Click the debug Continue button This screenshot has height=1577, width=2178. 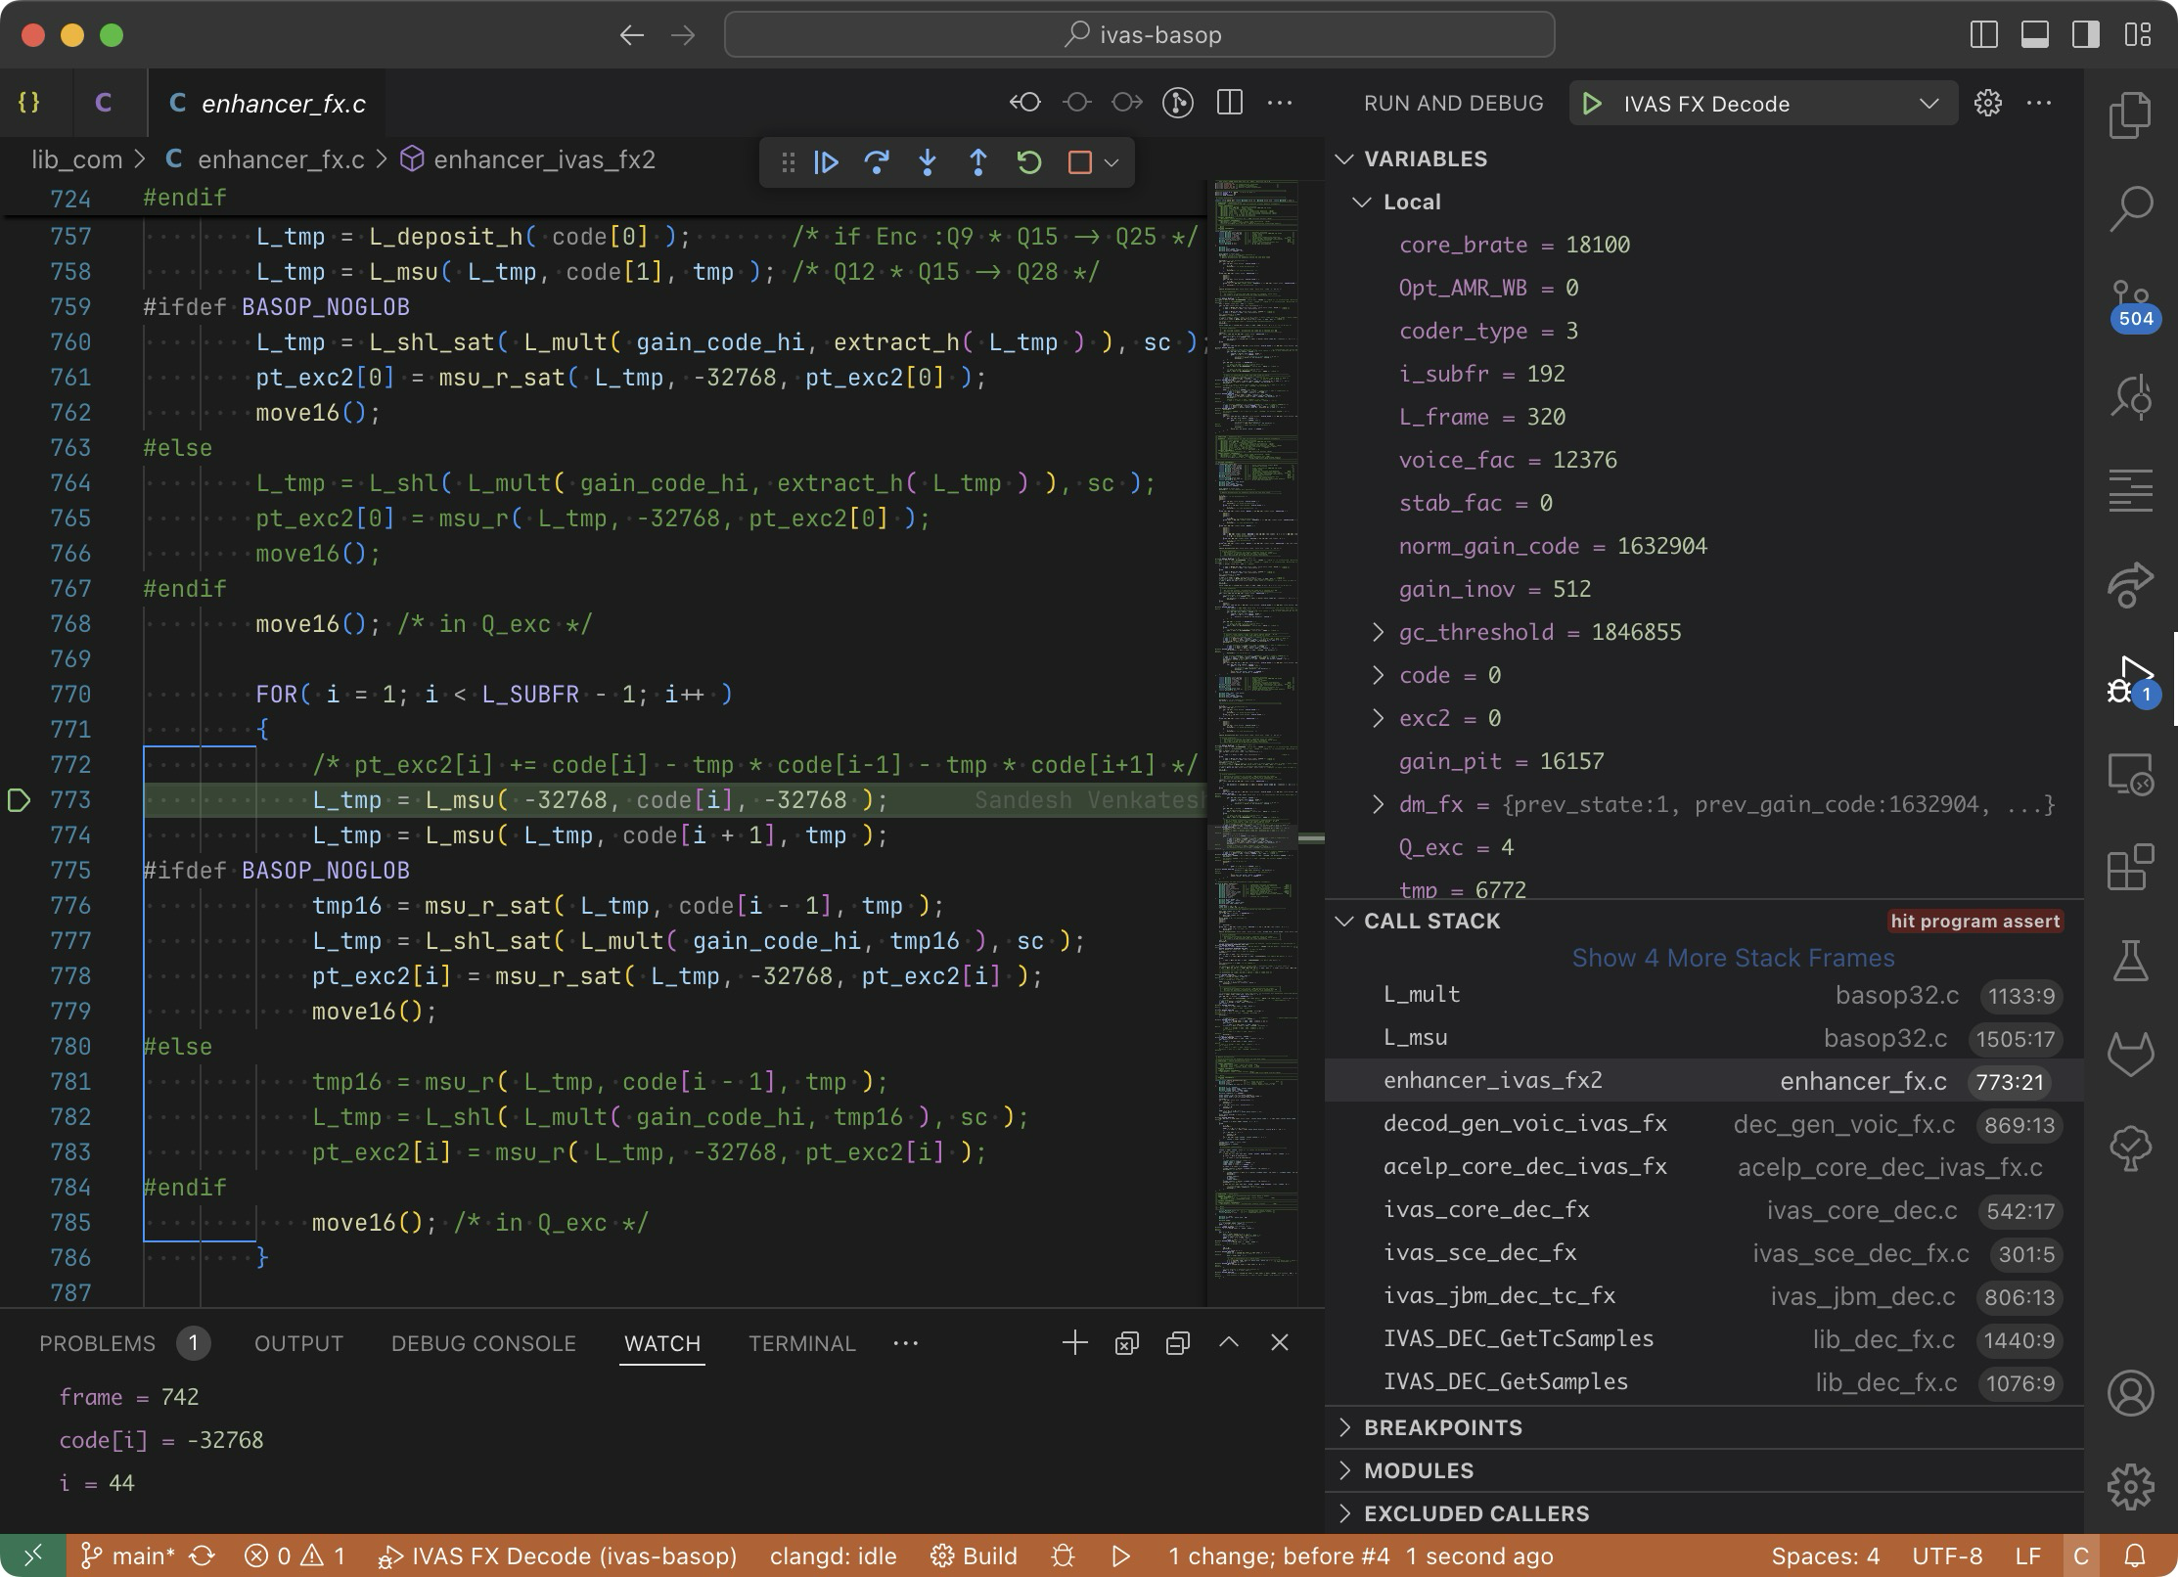[826, 162]
